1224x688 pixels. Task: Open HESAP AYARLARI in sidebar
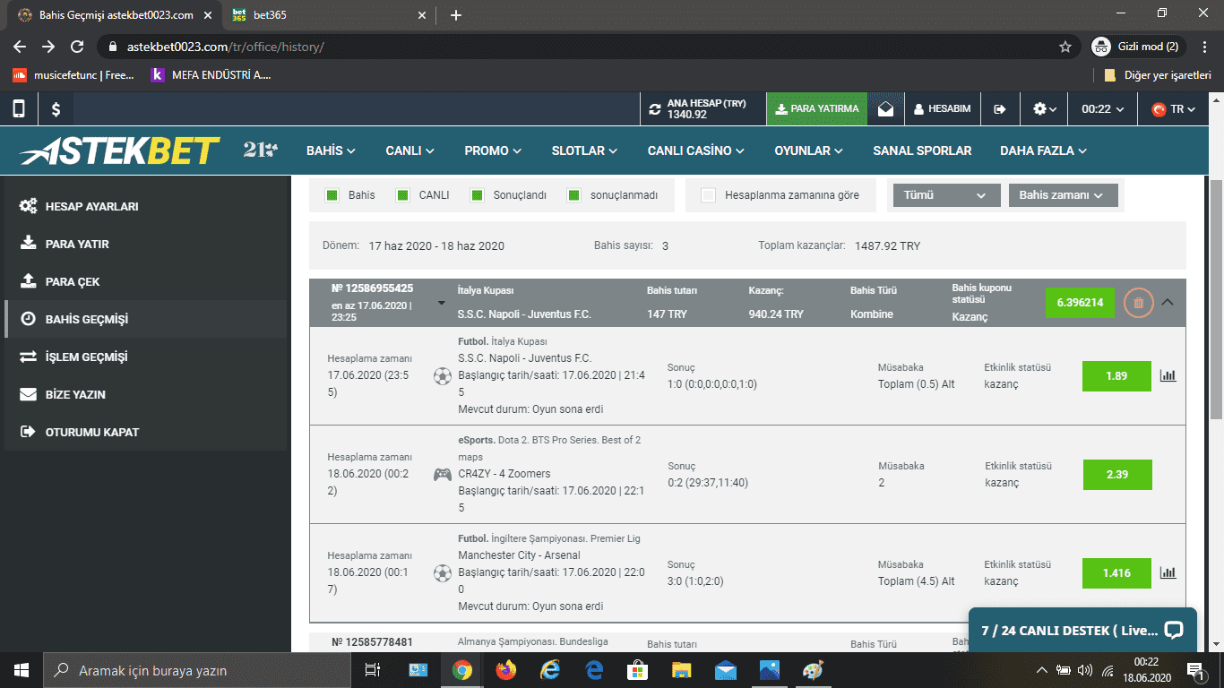click(146, 206)
